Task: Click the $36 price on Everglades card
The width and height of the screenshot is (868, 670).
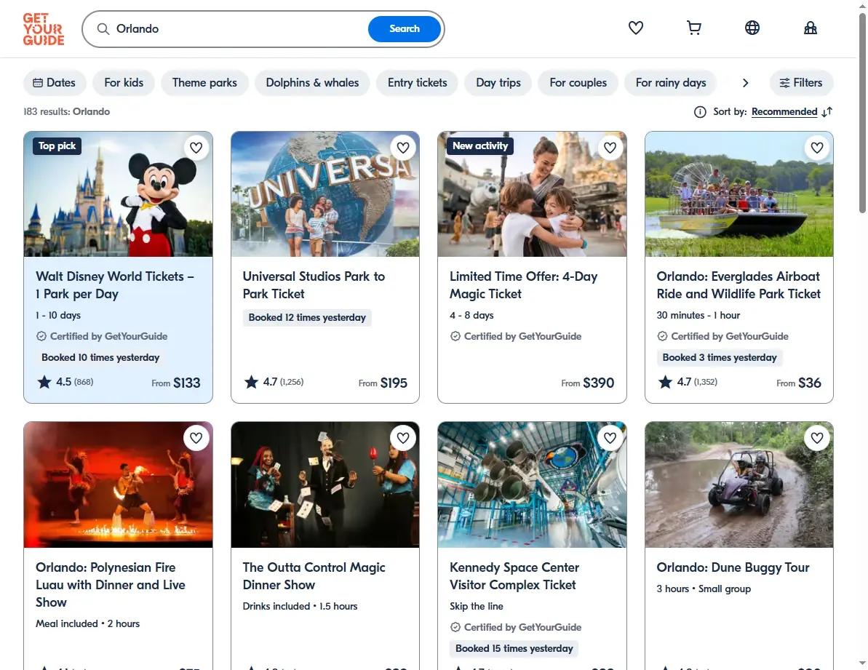Action: tap(809, 383)
